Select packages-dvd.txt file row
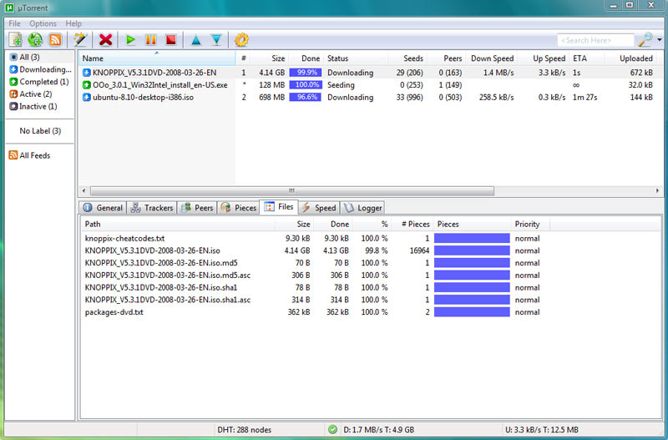 (x=371, y=312)
